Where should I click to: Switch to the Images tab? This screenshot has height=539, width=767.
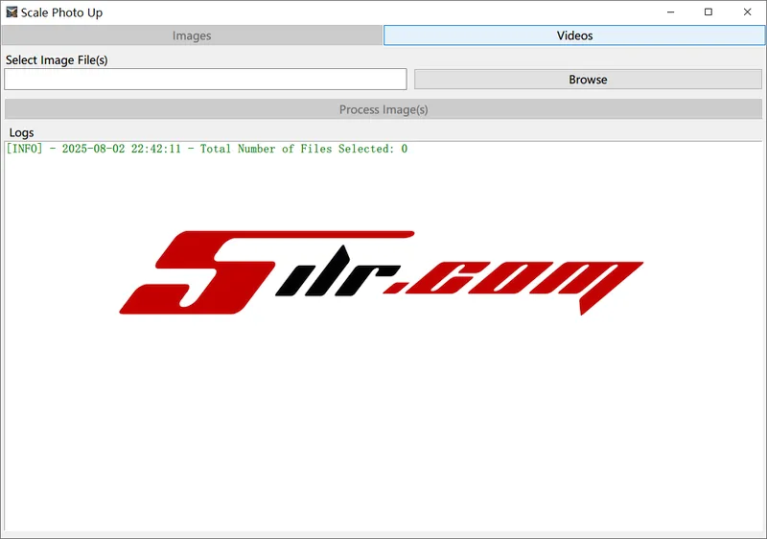(192, 35)
